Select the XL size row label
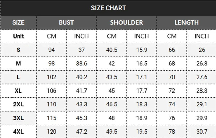Viewport: 216px width, 138px height. pyautogui.click(x=18, y=91)
